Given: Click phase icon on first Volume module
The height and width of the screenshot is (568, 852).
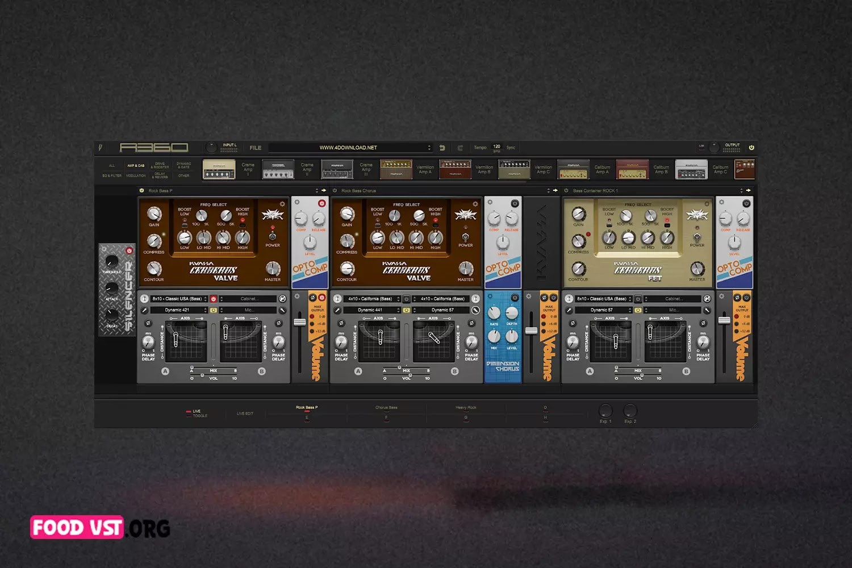Looking at the screenshot, I should [312, 298].
